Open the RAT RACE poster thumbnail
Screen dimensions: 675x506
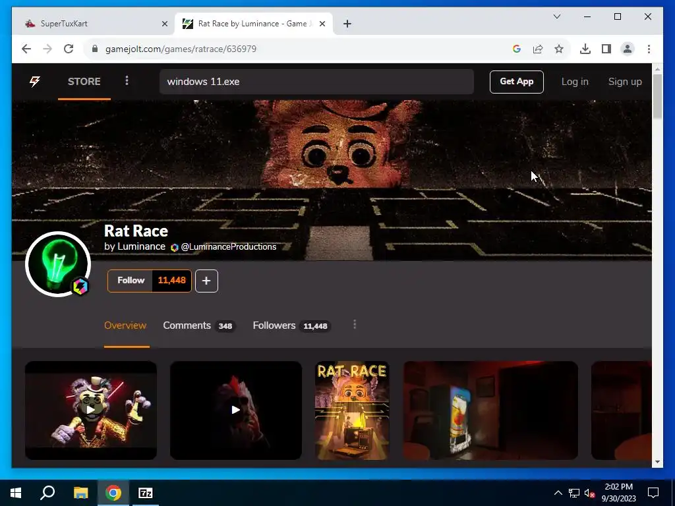tap(352, 410)
